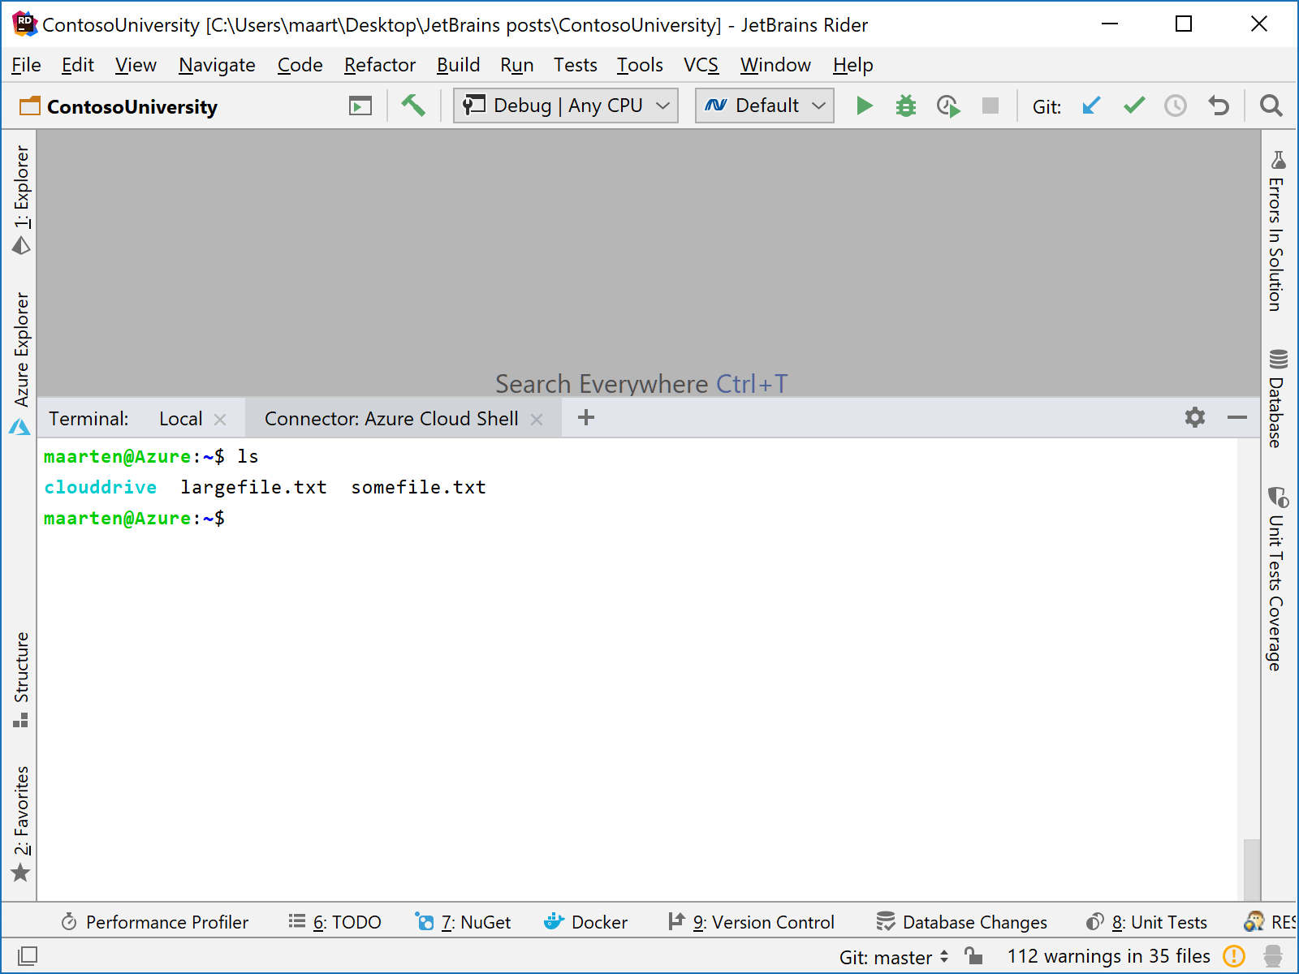This screenshot has height=974, width=1299.
Task: Open Search Everywhere magnifier icon
Action: tap(1271, 106)
